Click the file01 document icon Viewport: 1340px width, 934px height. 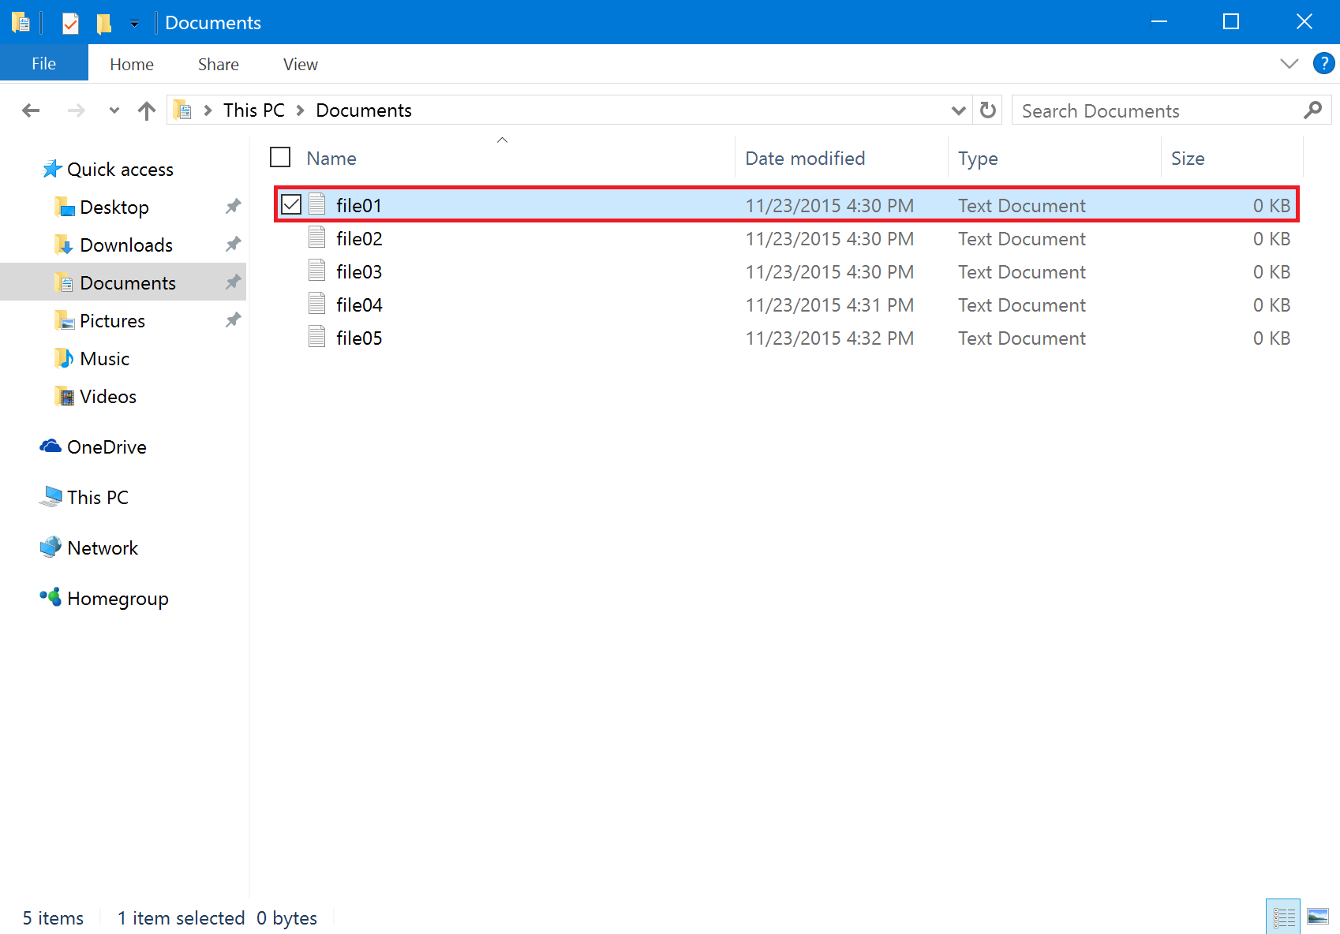pyautogui.click(x=317, y=204)
